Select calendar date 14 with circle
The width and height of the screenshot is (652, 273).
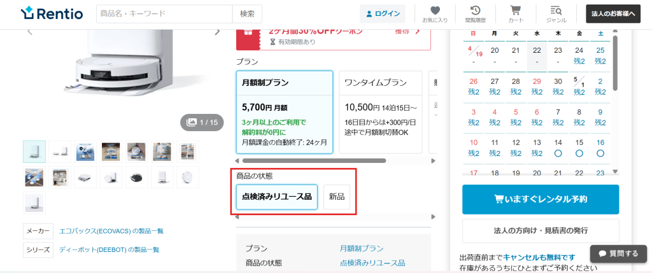[x=558, y=148]
